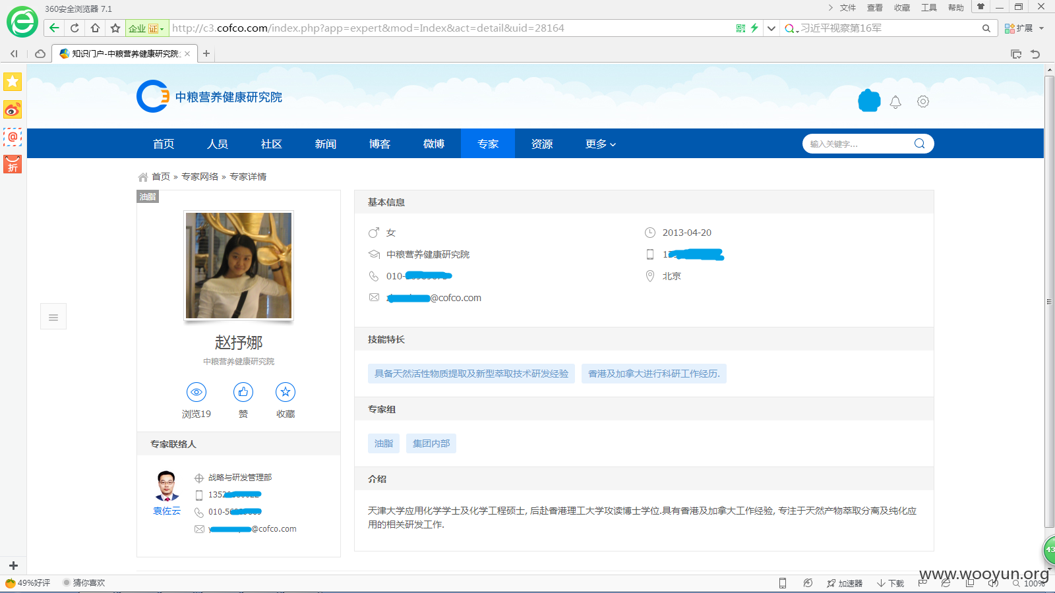Screen dimensions: 1055x593
Task: Open the 人员 navigation tab
Action: pyautogui.click(x=218, y=144)
